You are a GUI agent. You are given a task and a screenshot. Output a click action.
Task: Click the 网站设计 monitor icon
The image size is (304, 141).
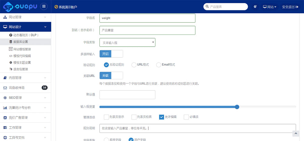(5, 27)
